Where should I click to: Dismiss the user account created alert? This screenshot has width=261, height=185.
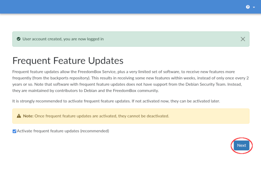coord(243,39)
